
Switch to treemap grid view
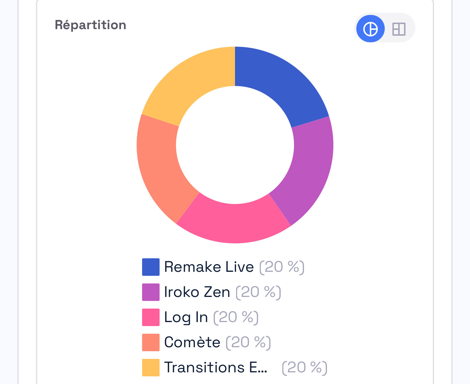(399, 29)
